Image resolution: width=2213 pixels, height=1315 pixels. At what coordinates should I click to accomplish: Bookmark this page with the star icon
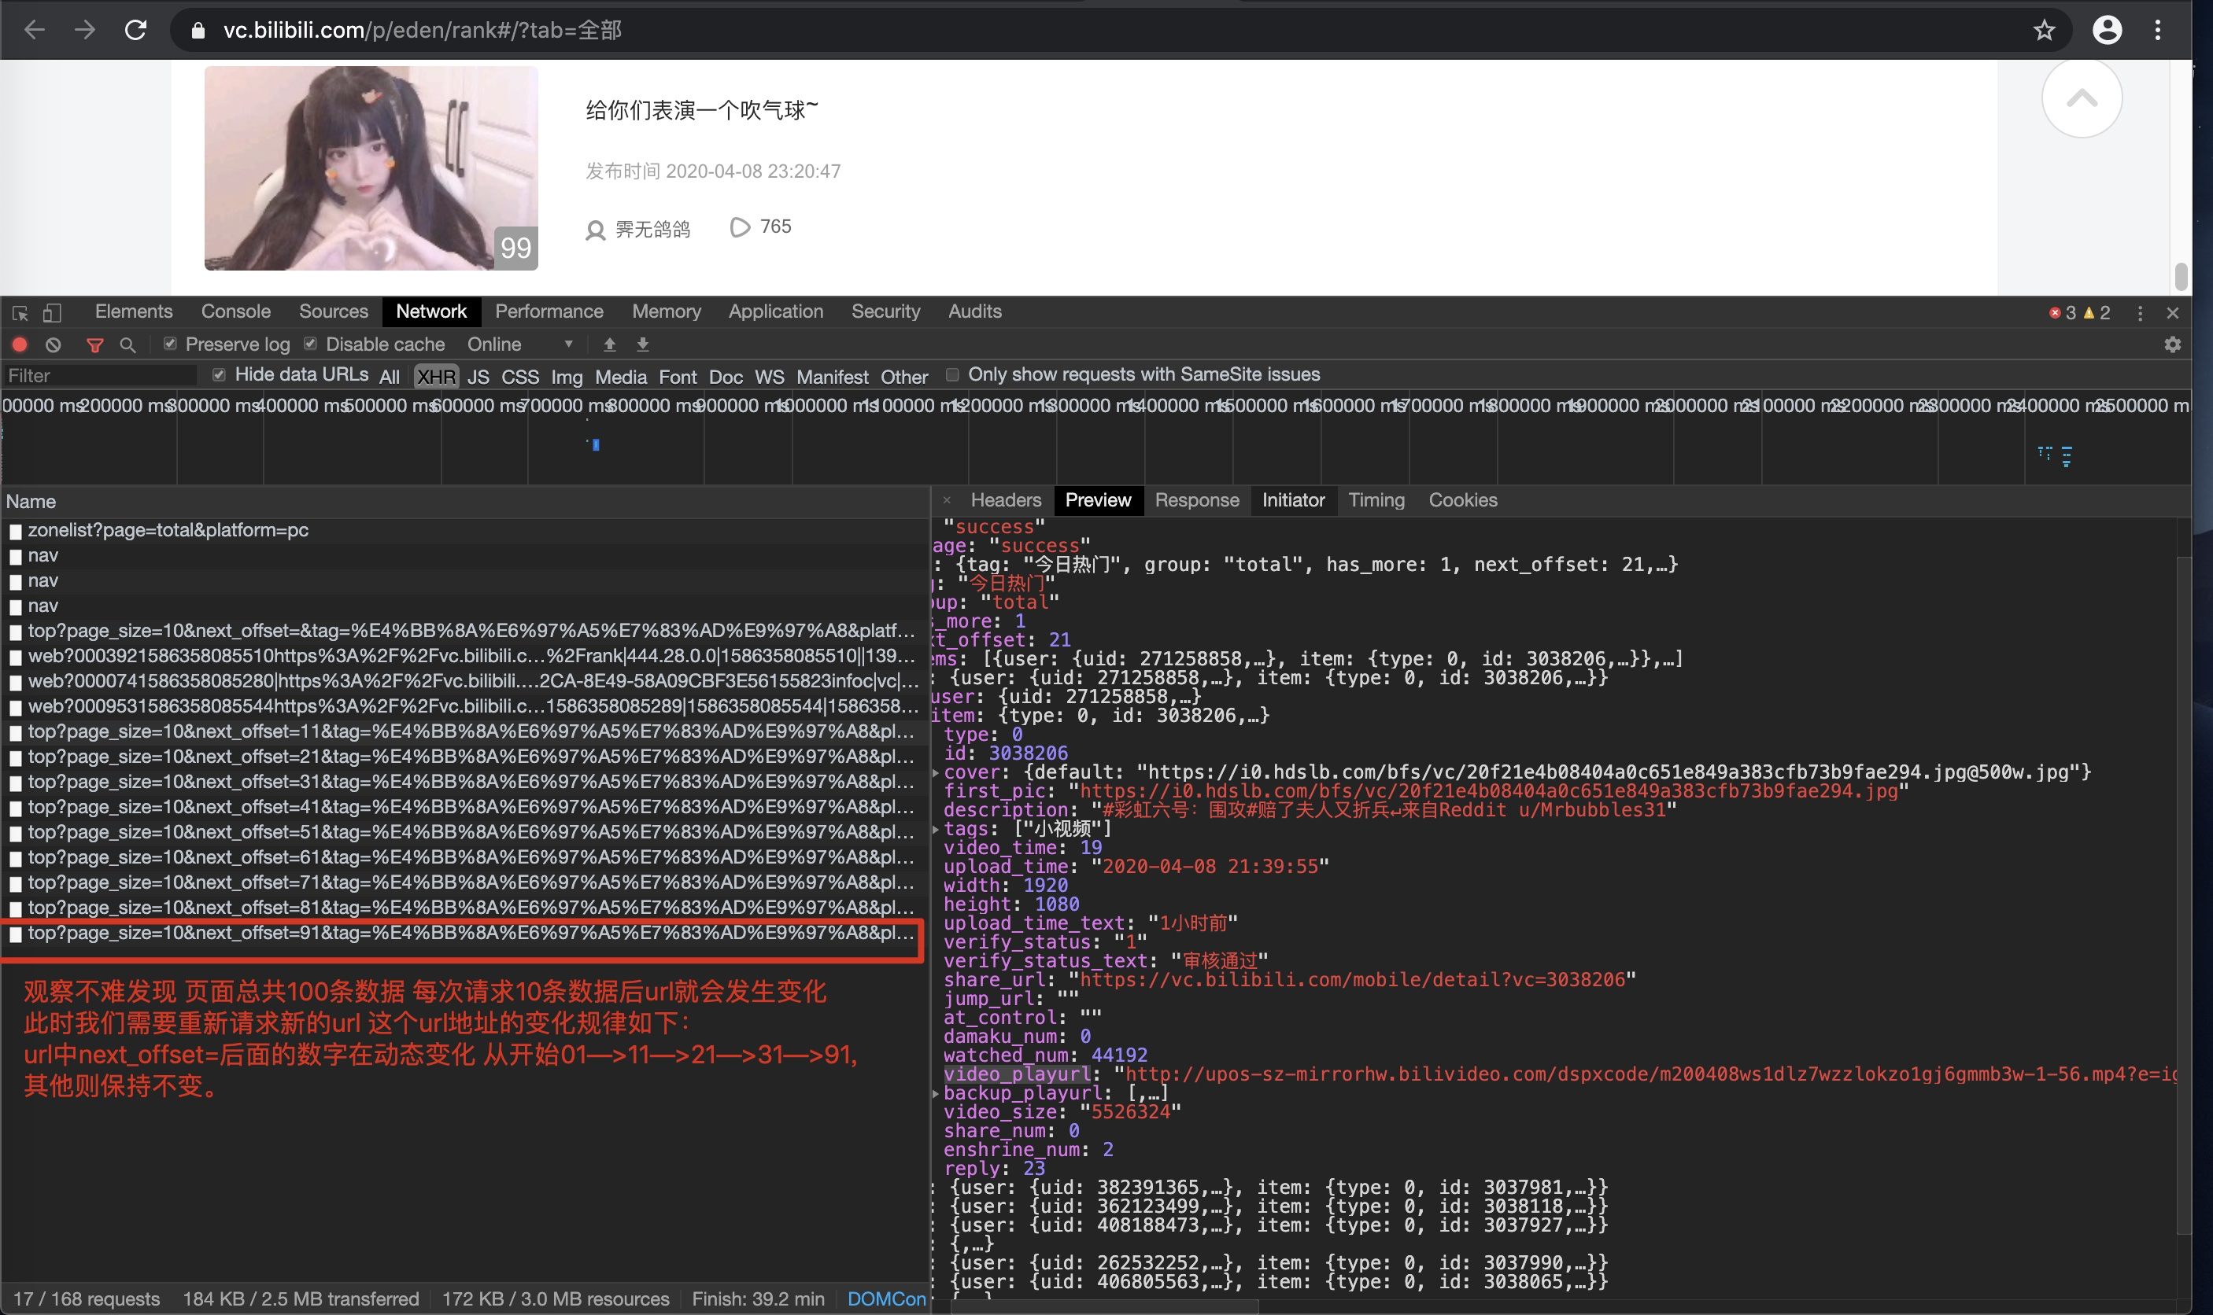click(2045, 30)
